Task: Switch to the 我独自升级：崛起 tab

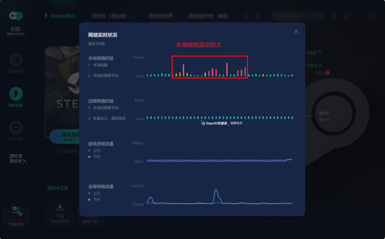Action: coord(209,16)
